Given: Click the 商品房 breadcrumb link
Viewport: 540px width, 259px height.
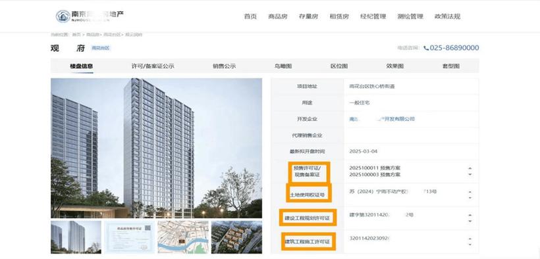Looking at the screenshot, I should tap(92, 34).
